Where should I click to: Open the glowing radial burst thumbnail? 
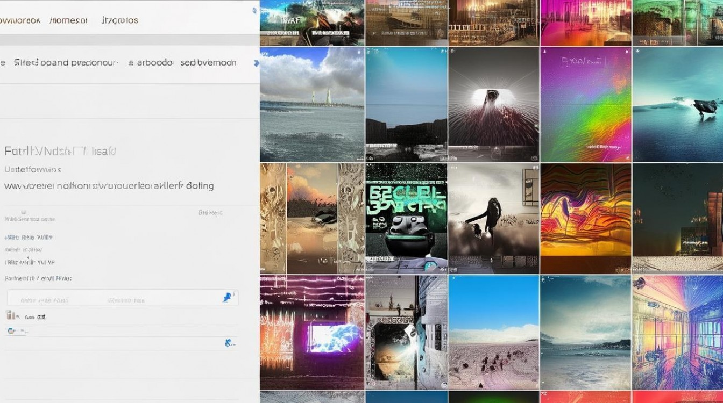point(493,104)
